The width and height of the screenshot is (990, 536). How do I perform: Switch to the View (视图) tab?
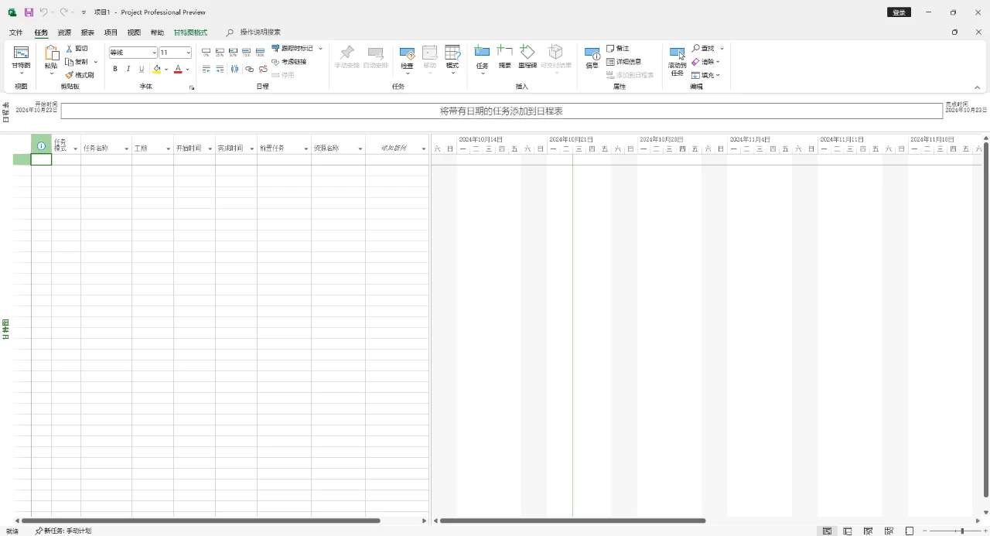tap(134, 32)
